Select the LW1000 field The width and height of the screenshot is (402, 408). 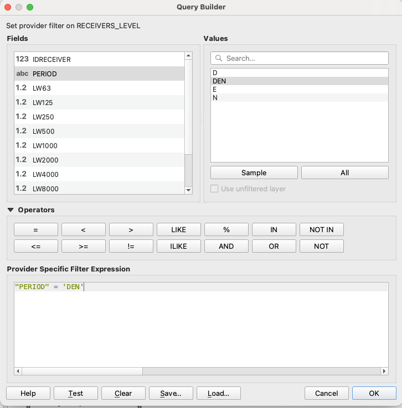99,145
